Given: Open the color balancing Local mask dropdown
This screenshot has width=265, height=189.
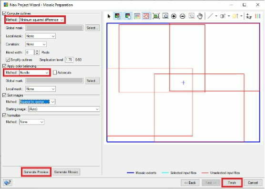Looking at the screenshot, I should pos(41,89).
